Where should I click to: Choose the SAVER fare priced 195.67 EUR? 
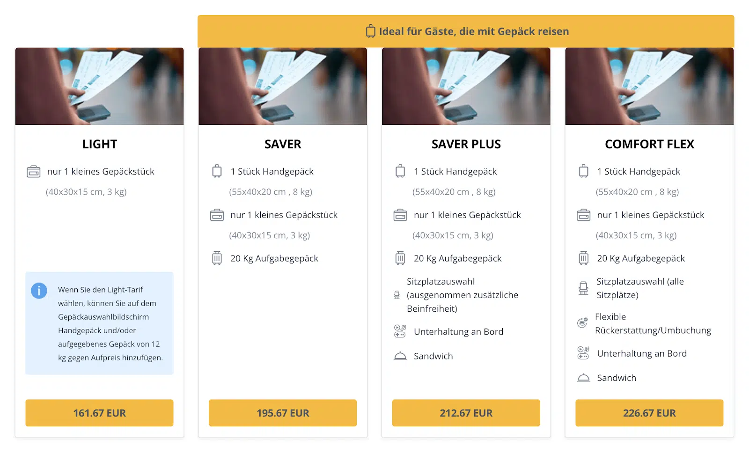tap(283, 413)
